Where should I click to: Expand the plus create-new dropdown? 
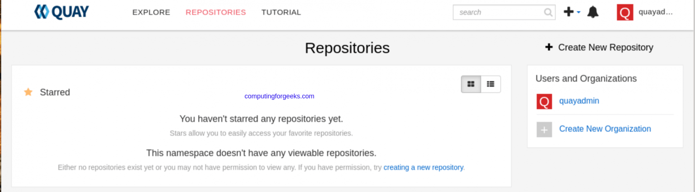[x=571, y=12]
